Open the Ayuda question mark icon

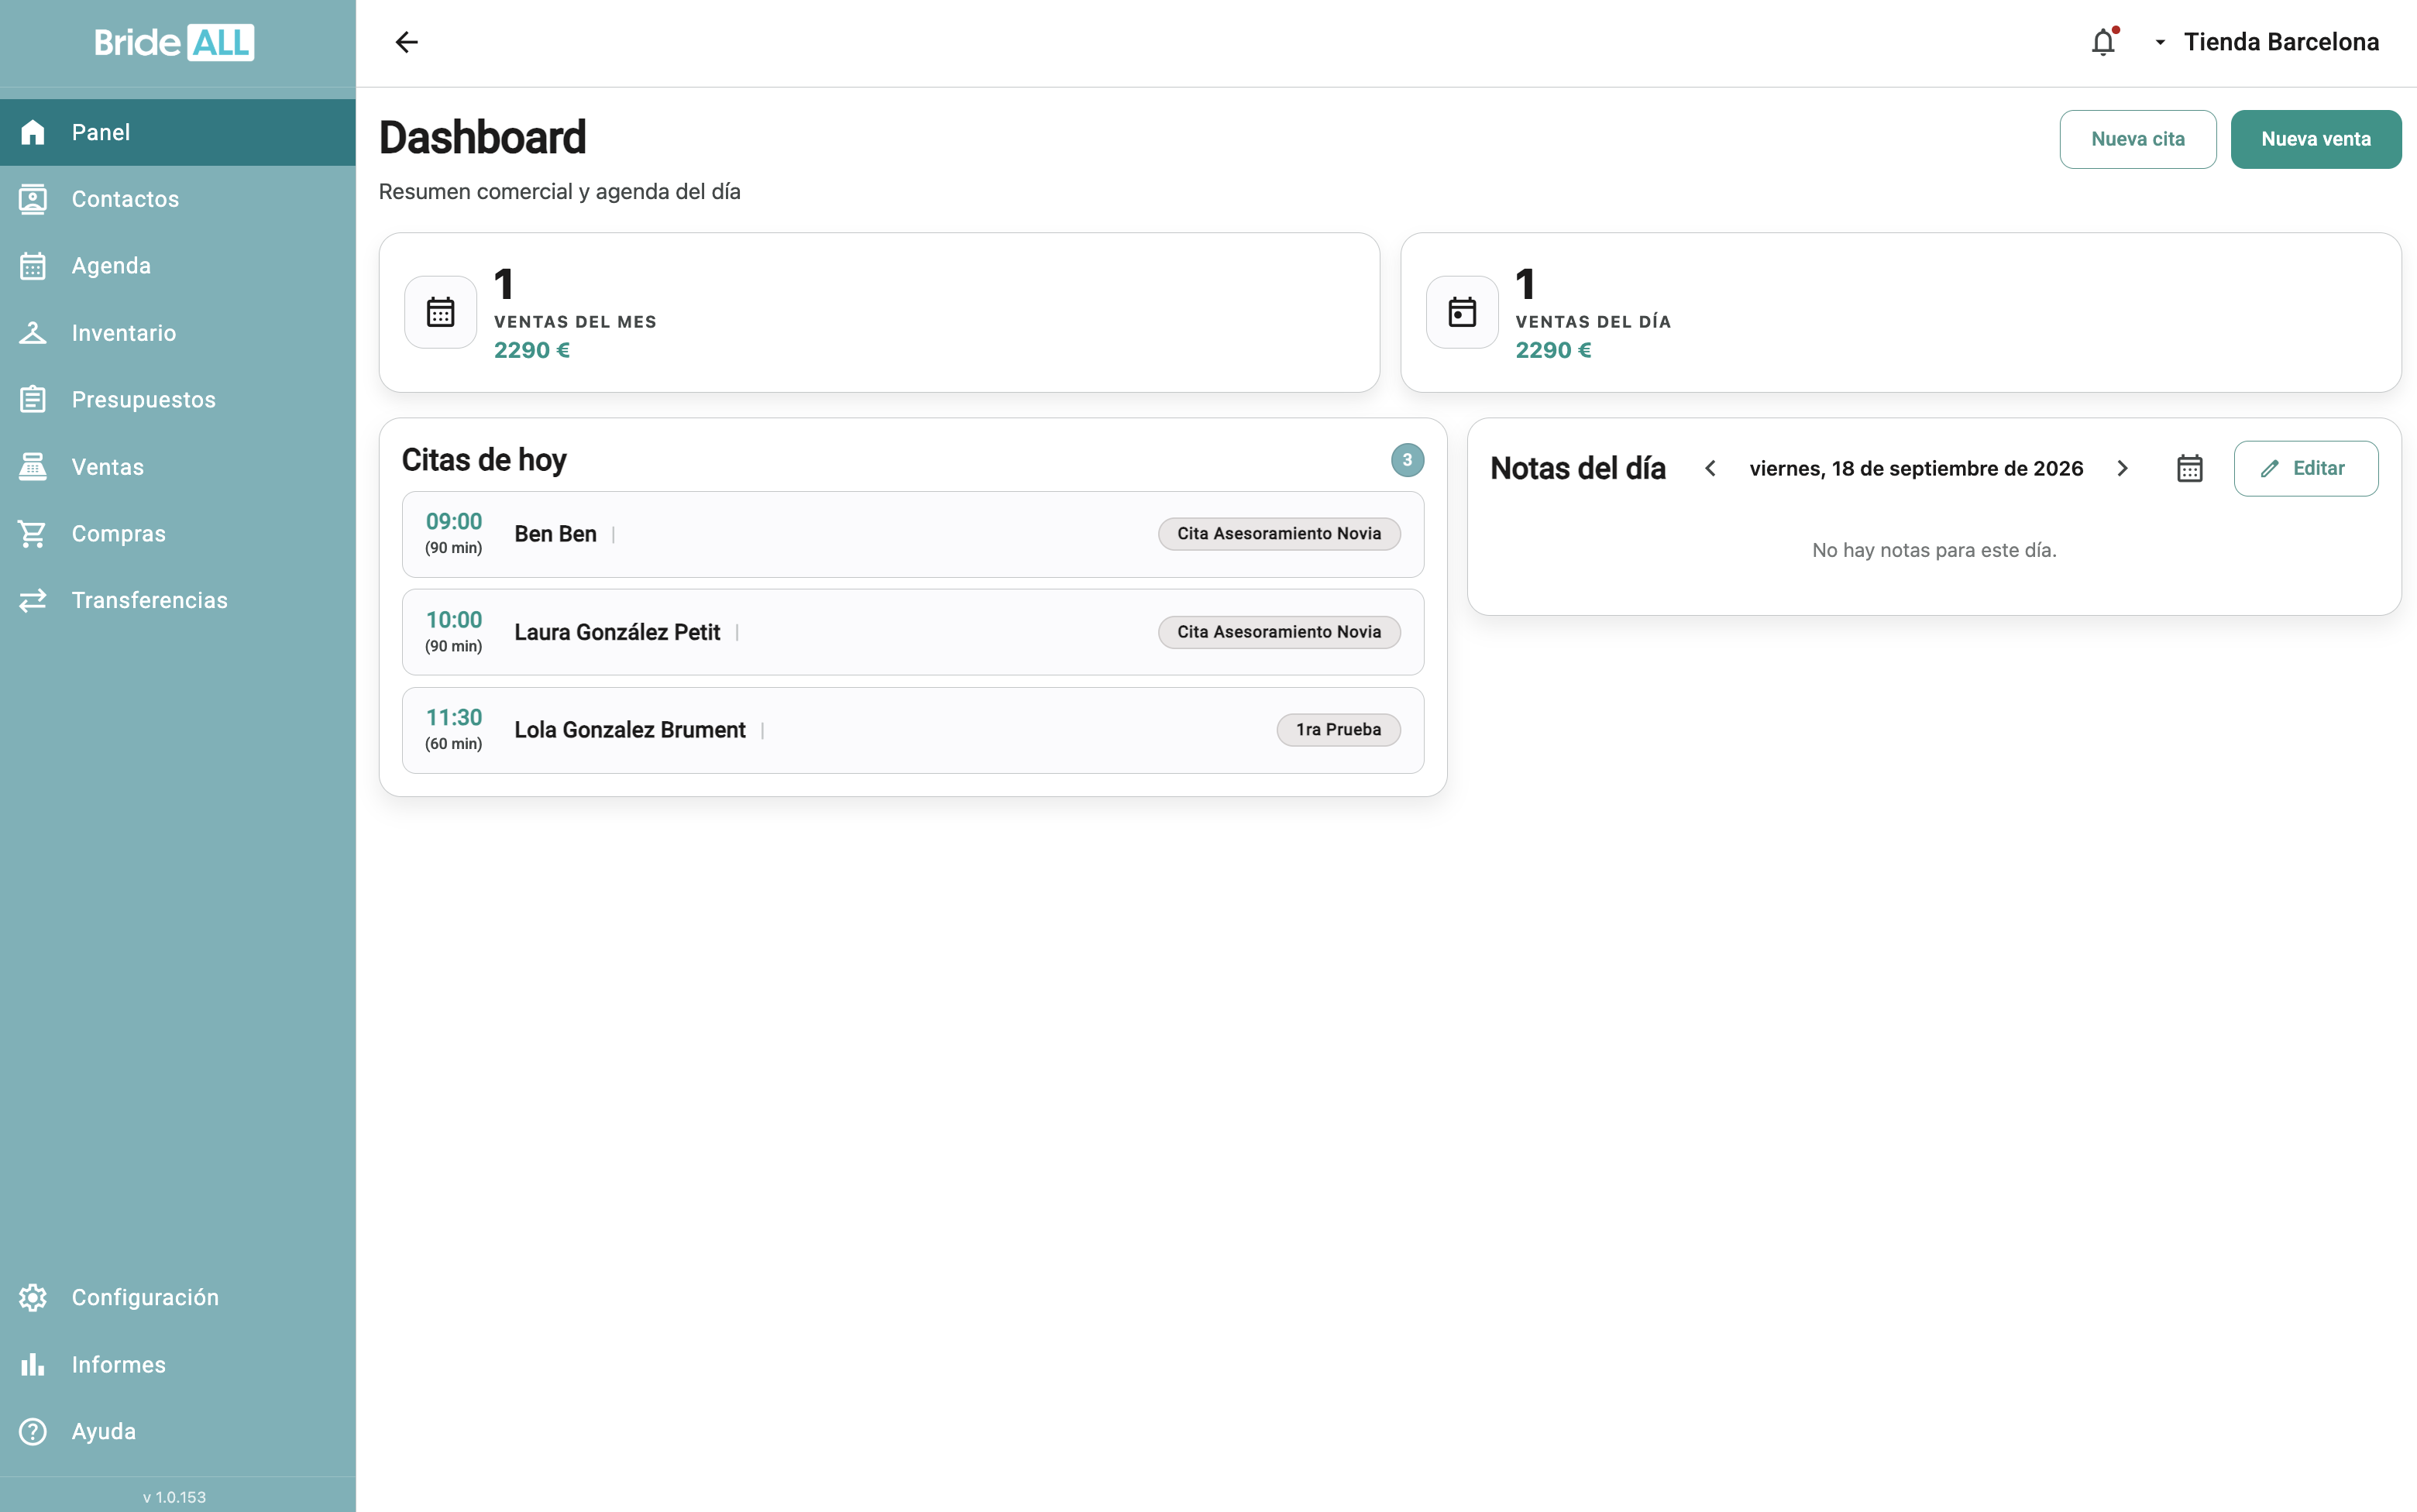point(33,1431)
